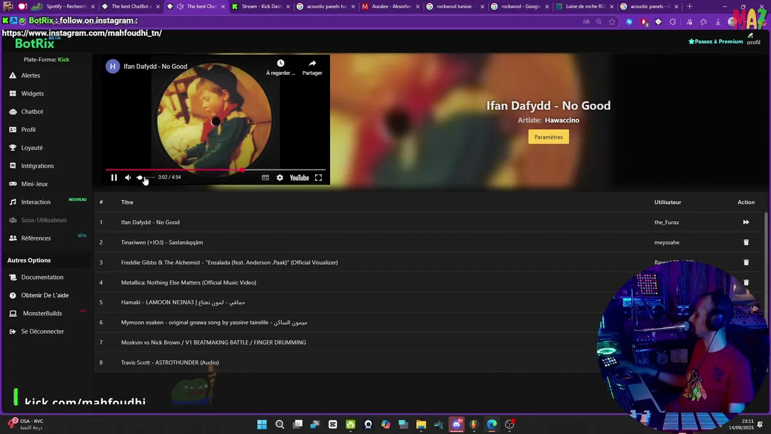Delete the Freddie Gibbs Ensalada track
Screen dimensions: 771x434
click(746, 262)
